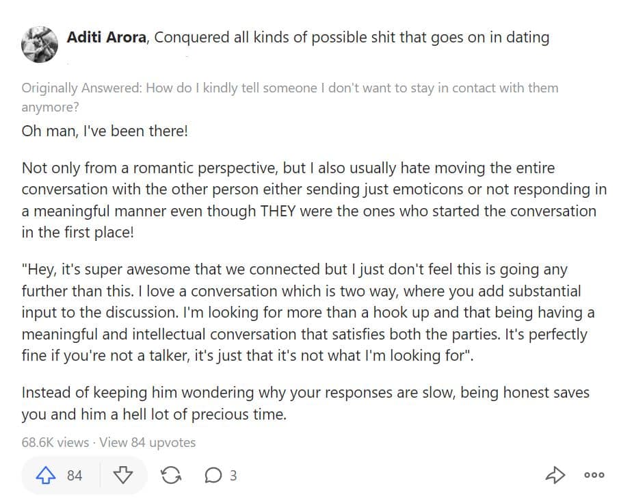Click Aditi Arora's profile picture
This screenshot has height=499, width=632.
click(x=40, y=41)
